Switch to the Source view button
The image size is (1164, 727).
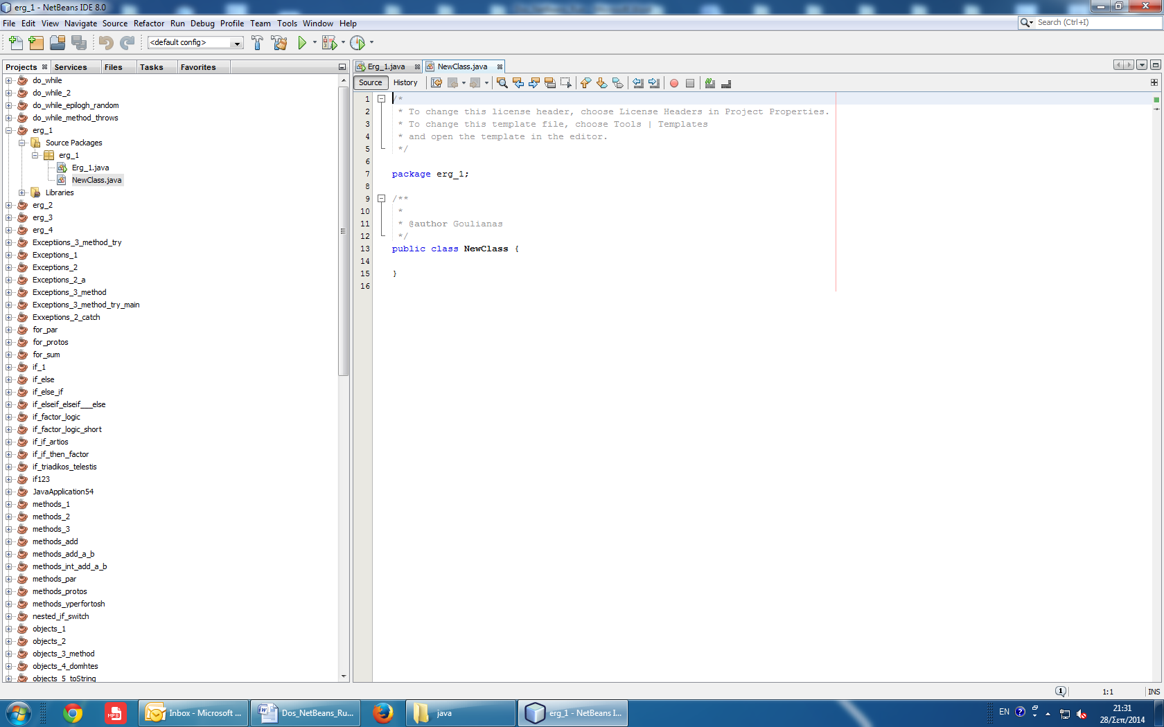click(x=371, y=83)
